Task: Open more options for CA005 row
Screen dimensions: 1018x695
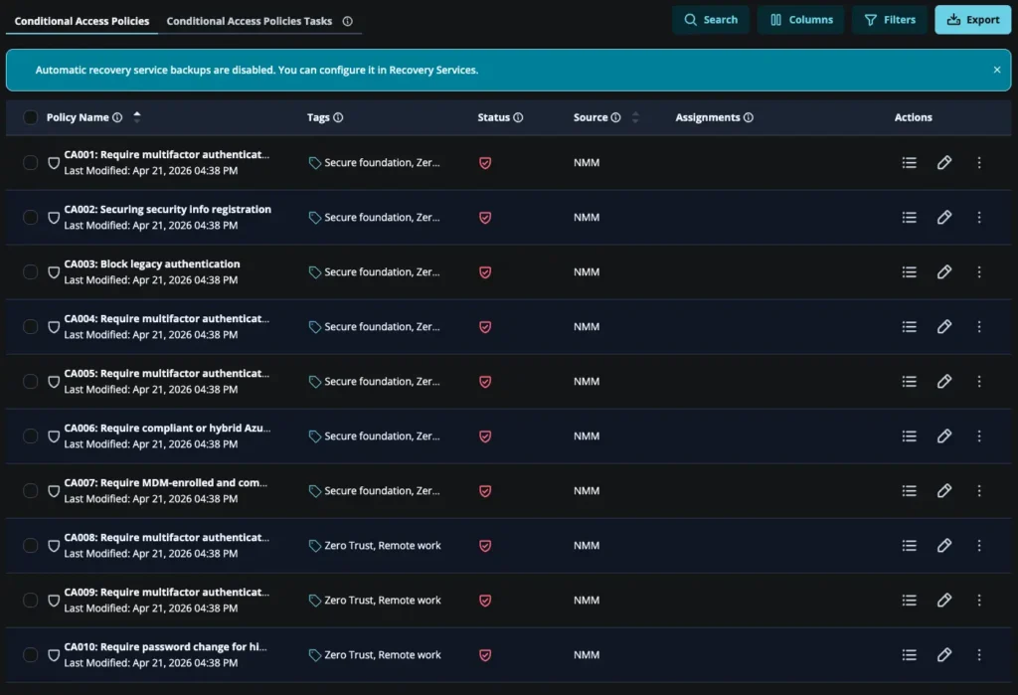Action: click(979, 381)
